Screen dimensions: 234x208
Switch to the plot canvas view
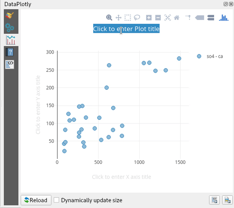click(x=11, y=40)
